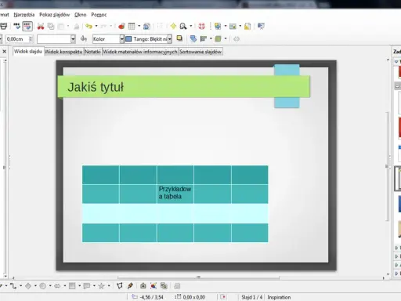Click the Slide layout icon

click(233, 26)
